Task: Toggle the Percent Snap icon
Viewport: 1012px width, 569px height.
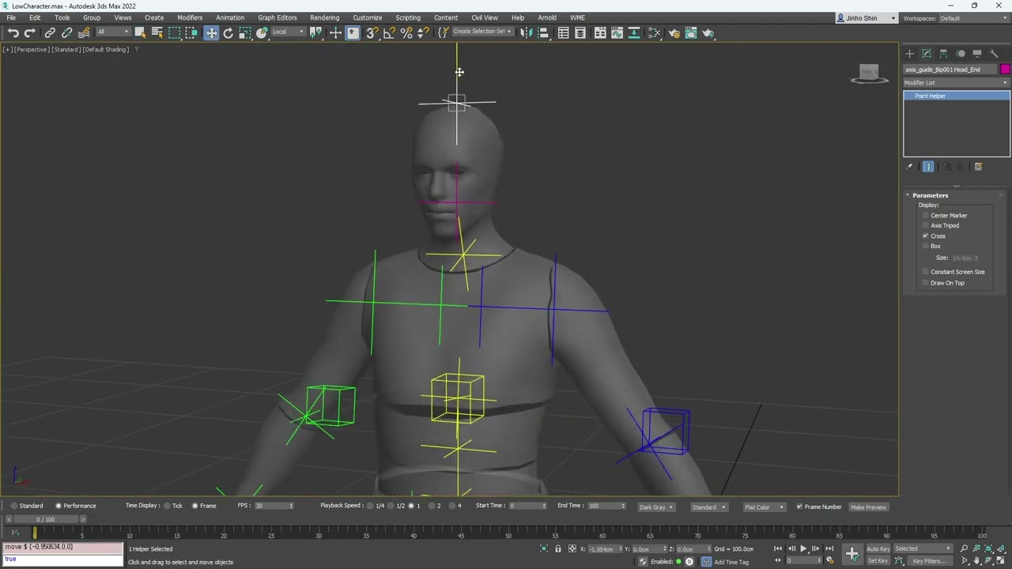Action: (406, 32)
